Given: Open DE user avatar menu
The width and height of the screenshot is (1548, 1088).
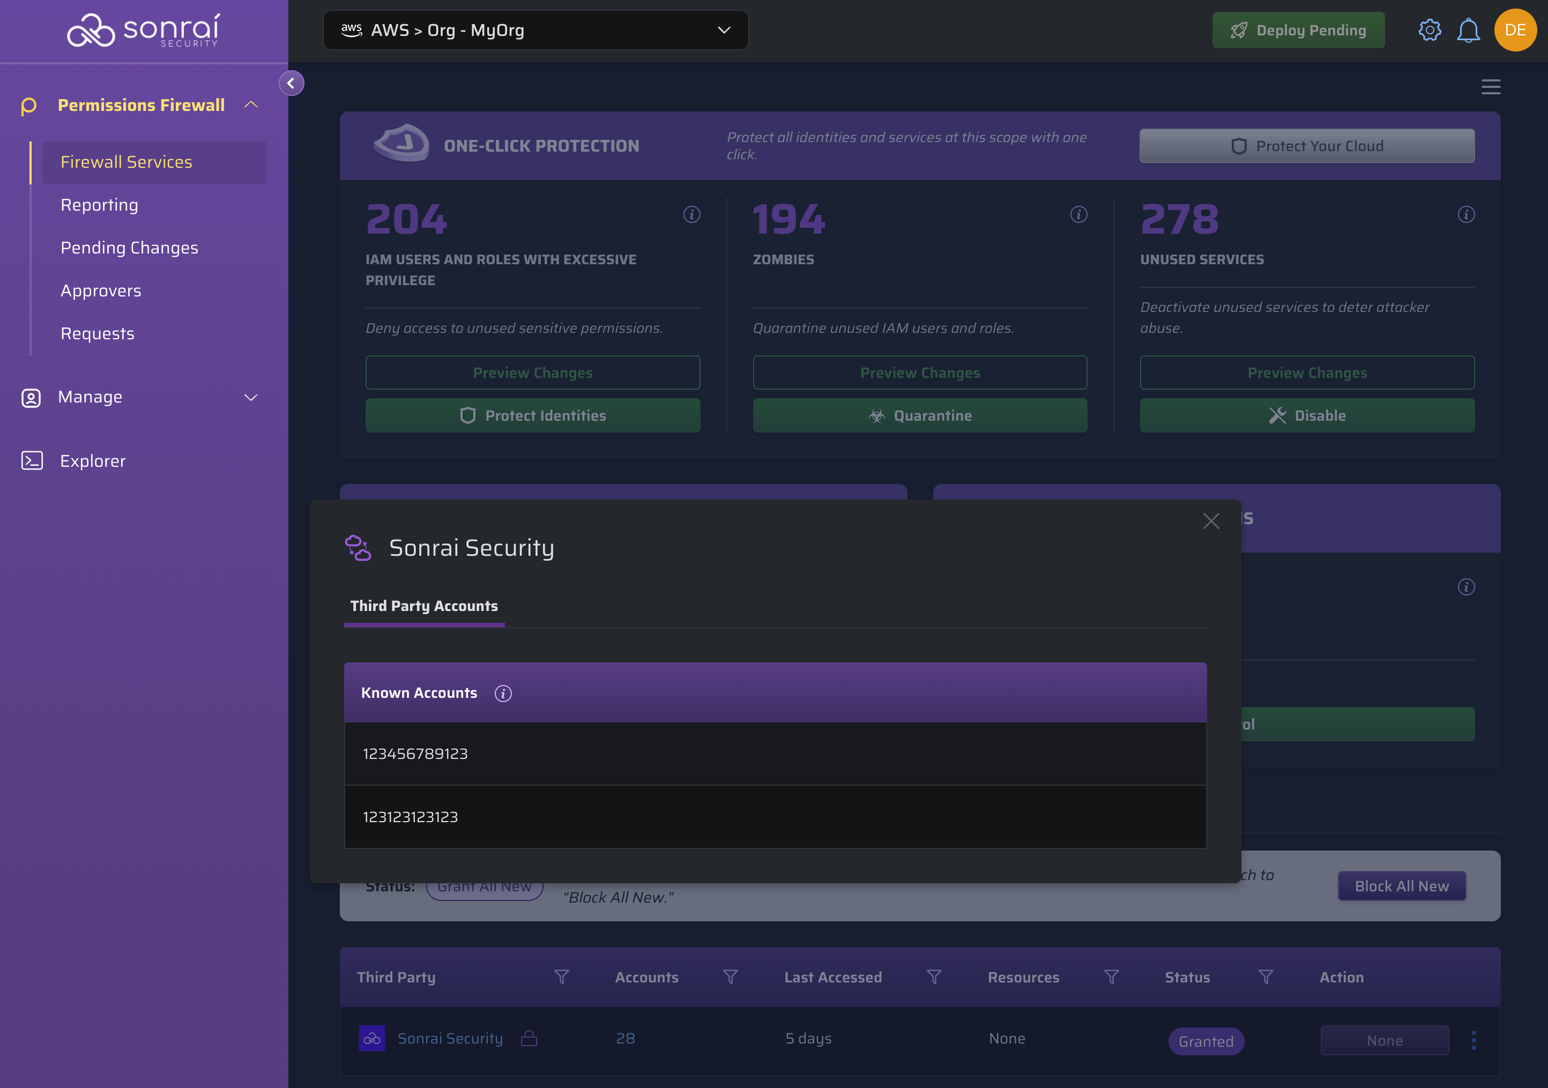Looking at the screenshot, I should click(1515, 31).
